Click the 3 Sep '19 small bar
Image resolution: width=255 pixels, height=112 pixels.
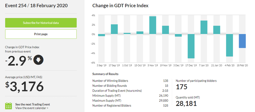(101, 35)
